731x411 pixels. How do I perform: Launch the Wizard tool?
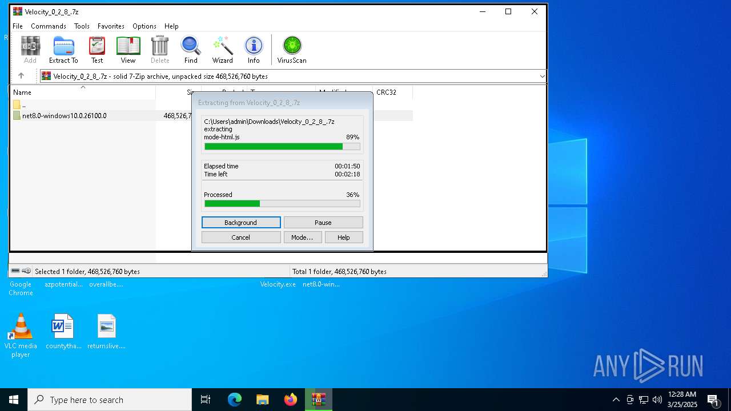point(222,50)
